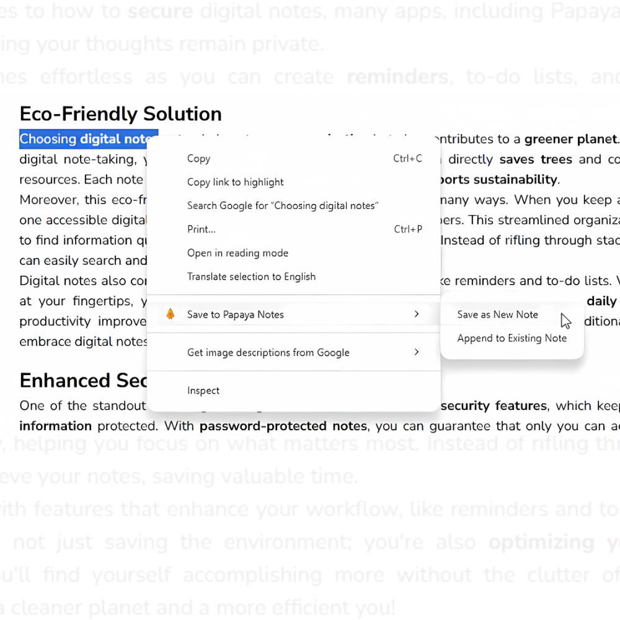The width and height of the screenshot is (620, 620).
Task: Open the Print... dialog from the menu
Action: (201, 229)
